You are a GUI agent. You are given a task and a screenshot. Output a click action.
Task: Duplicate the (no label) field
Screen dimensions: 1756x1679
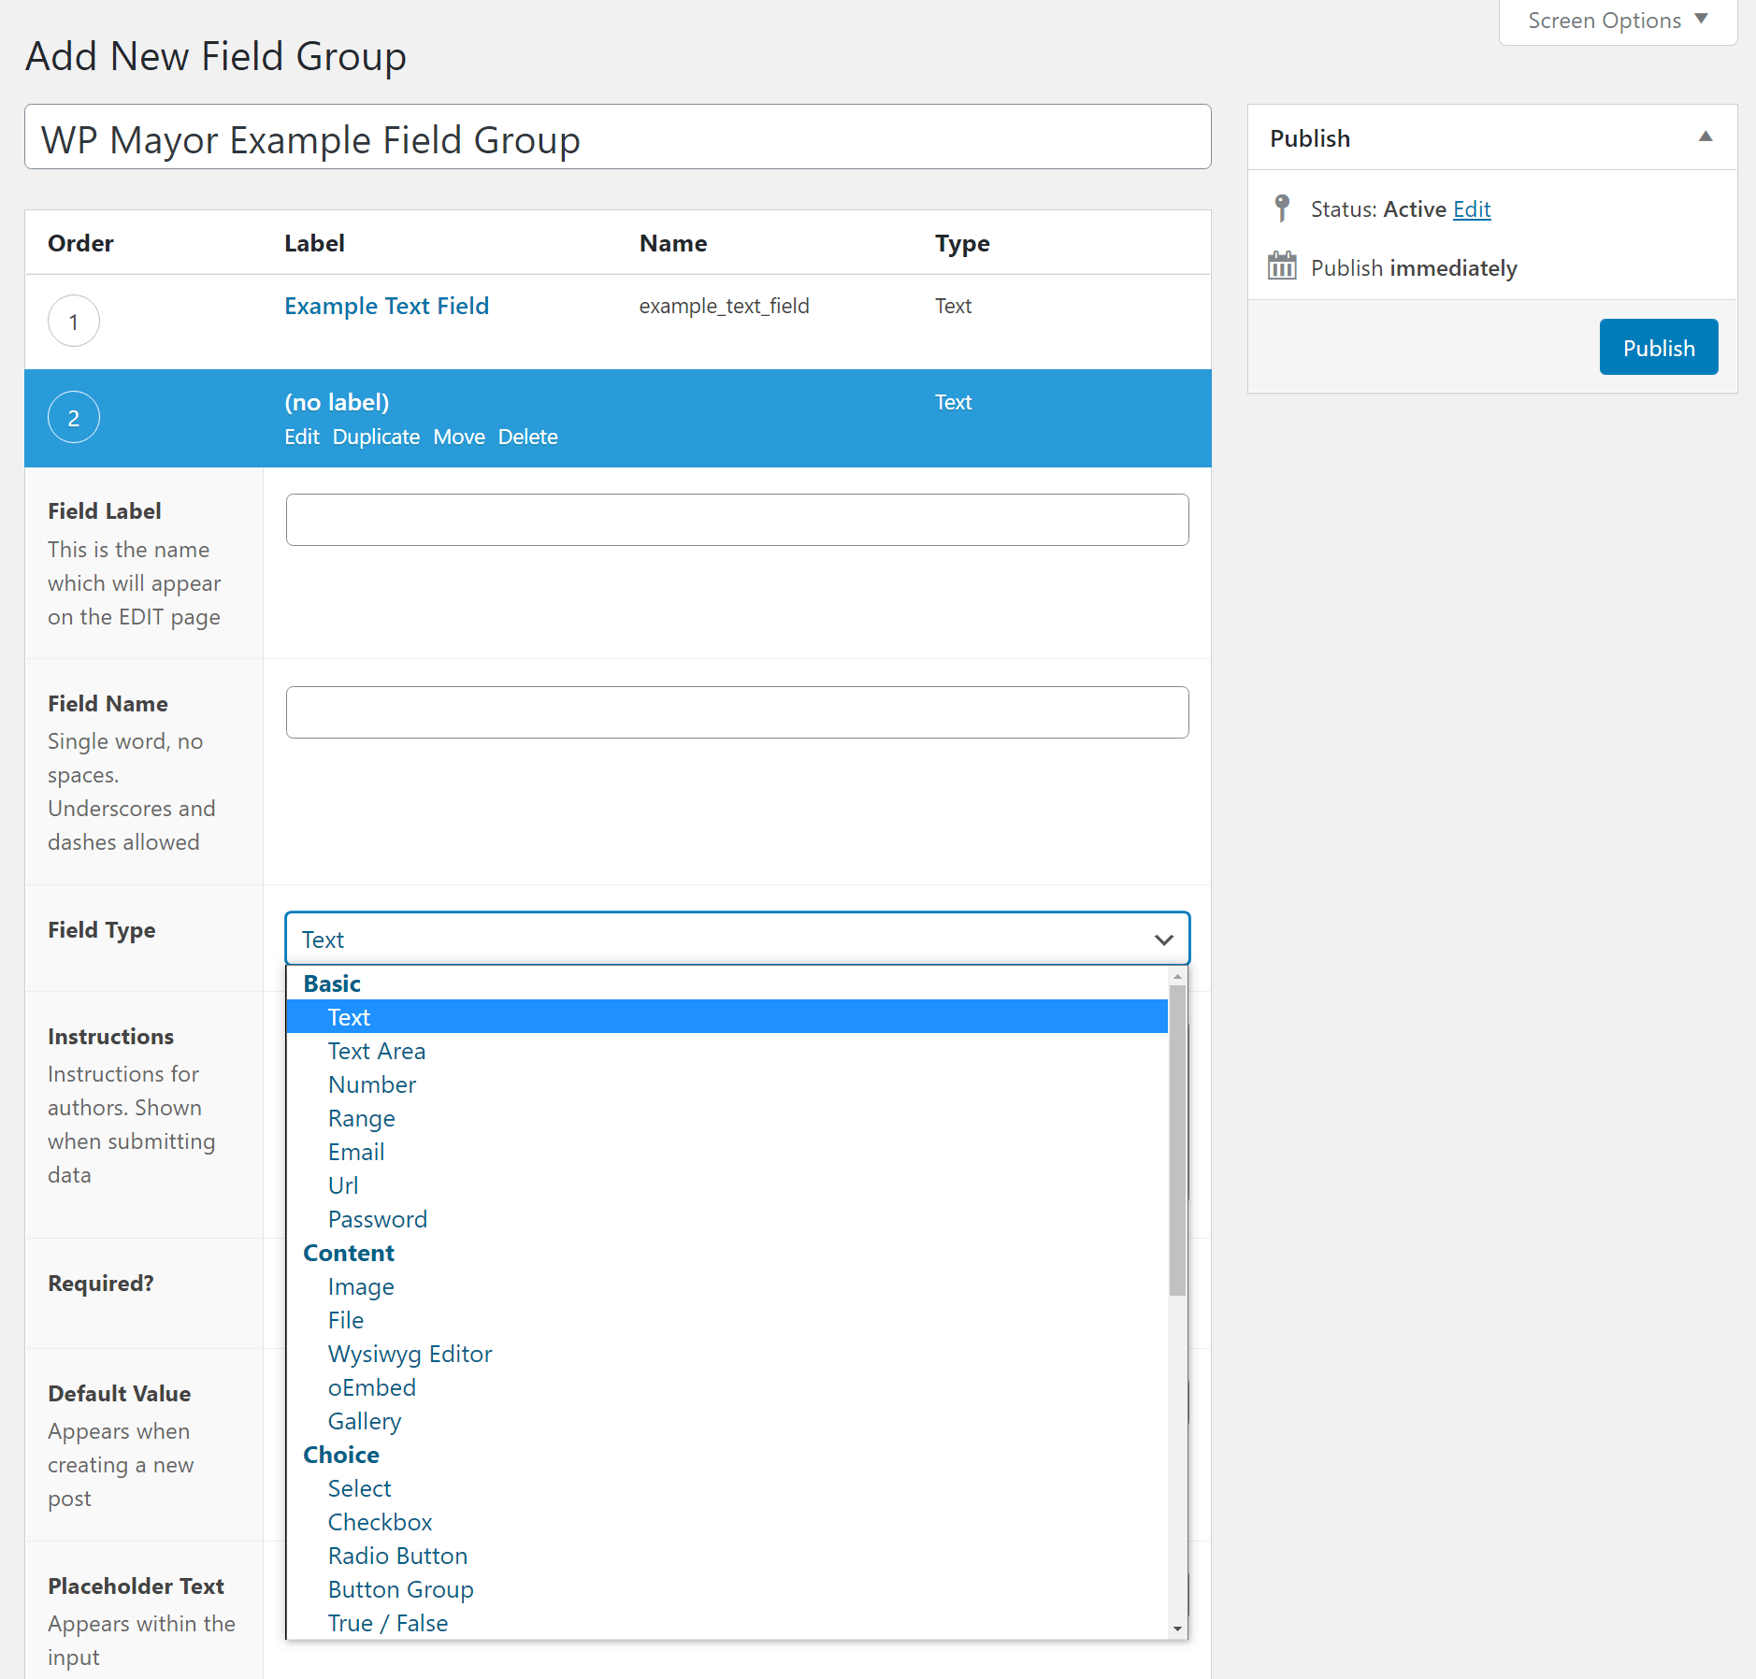click(377, 437)
